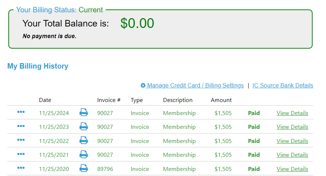Open Manage Credit Card / Billing Settings
The height and width of the screenshot is (176, 326).
195,85
